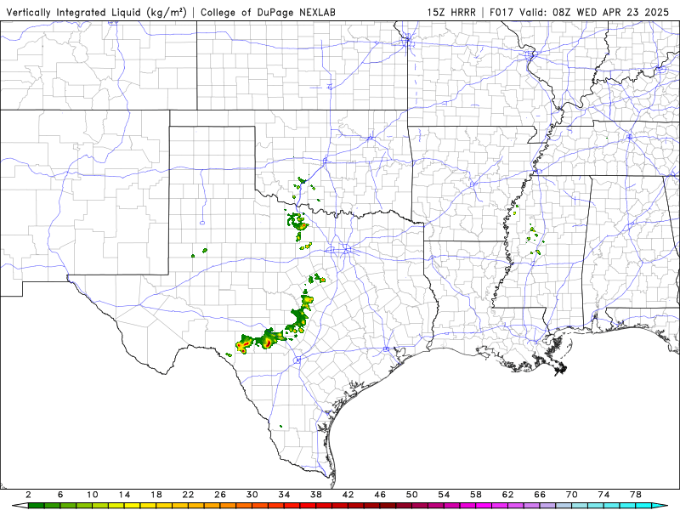
Task: Click the color scale label '2'
Action: click(28, 495)
